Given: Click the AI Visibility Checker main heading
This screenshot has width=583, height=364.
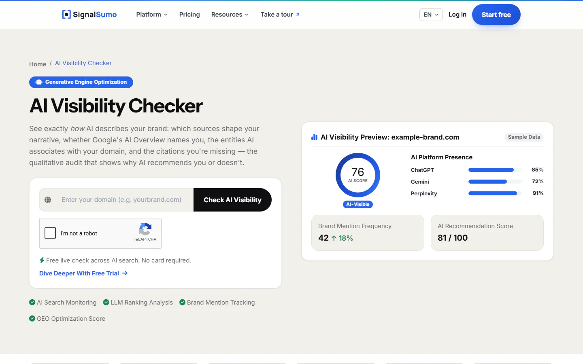Looking at the screenshot, I should pyautogui.click(x=116, y=106).
